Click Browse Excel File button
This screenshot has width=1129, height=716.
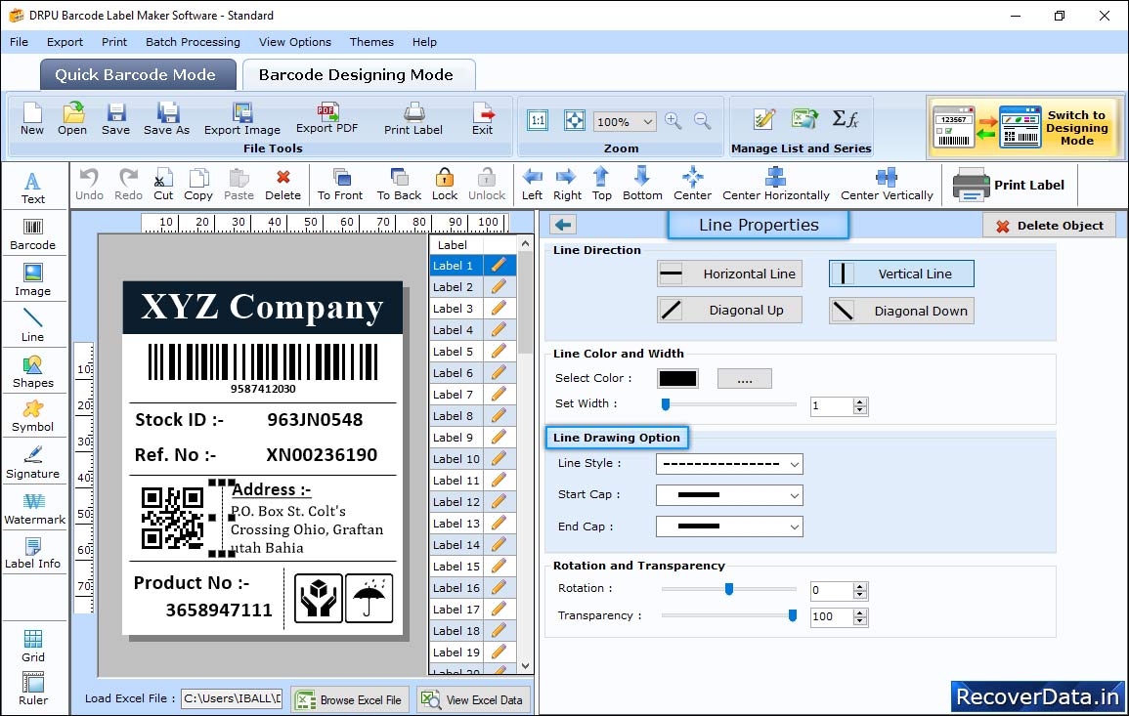coord(351,699)
